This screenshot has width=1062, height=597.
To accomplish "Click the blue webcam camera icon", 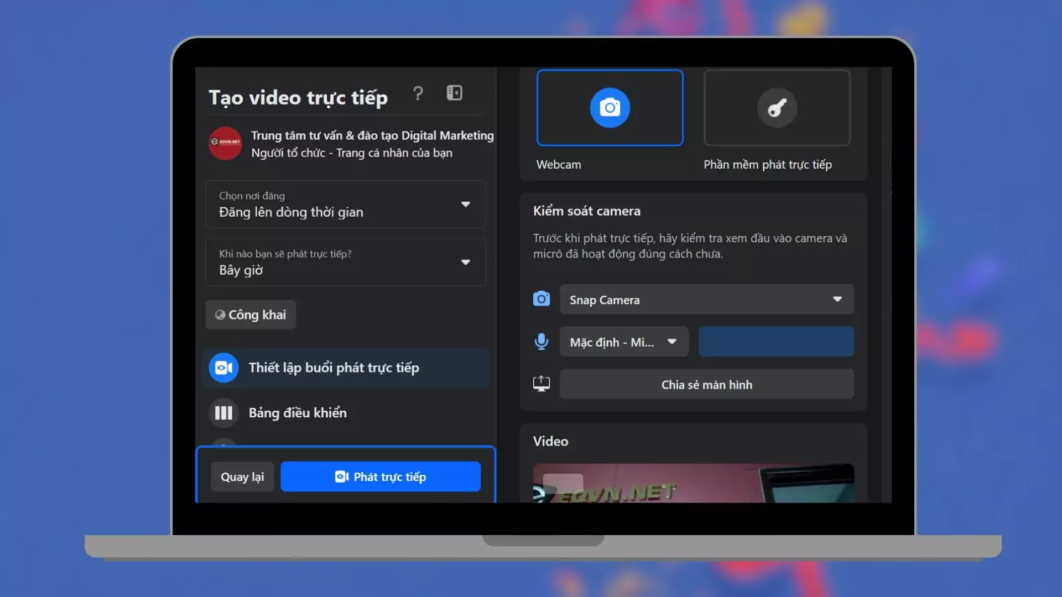I will click(x=610, y=108).
